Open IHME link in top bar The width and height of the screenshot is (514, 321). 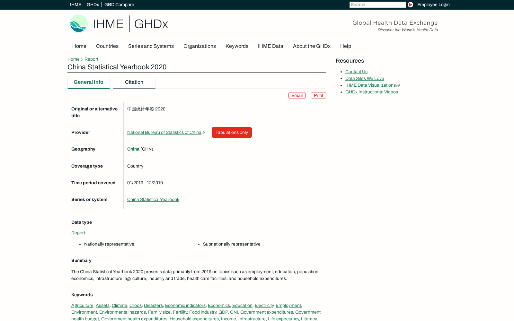pos(75,4)
